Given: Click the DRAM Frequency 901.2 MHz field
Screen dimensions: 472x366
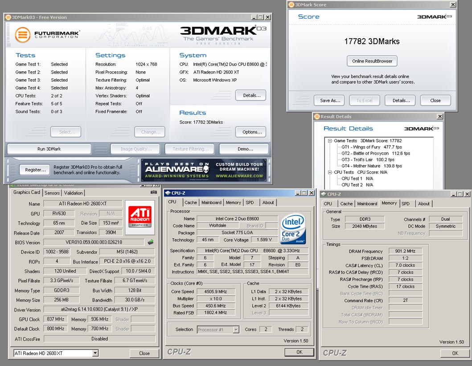Looking at the screenshot, I should (405, 251).
